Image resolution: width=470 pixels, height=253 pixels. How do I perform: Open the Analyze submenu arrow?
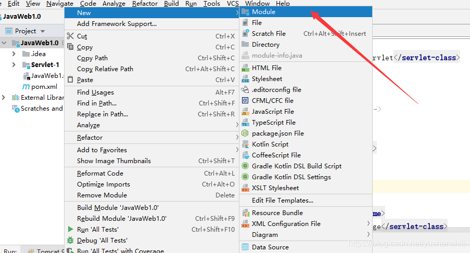pyautogui.click(x=237, y=125)
